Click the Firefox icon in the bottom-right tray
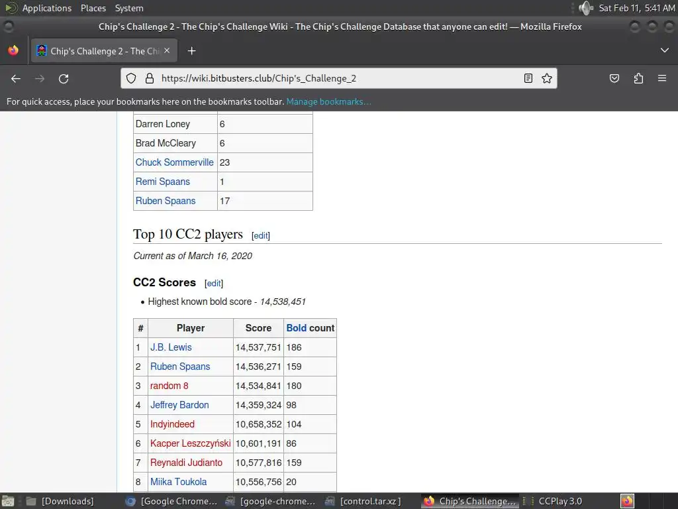Image resolution: width=678 pixels, height=509 pixels. click(627, 501)
